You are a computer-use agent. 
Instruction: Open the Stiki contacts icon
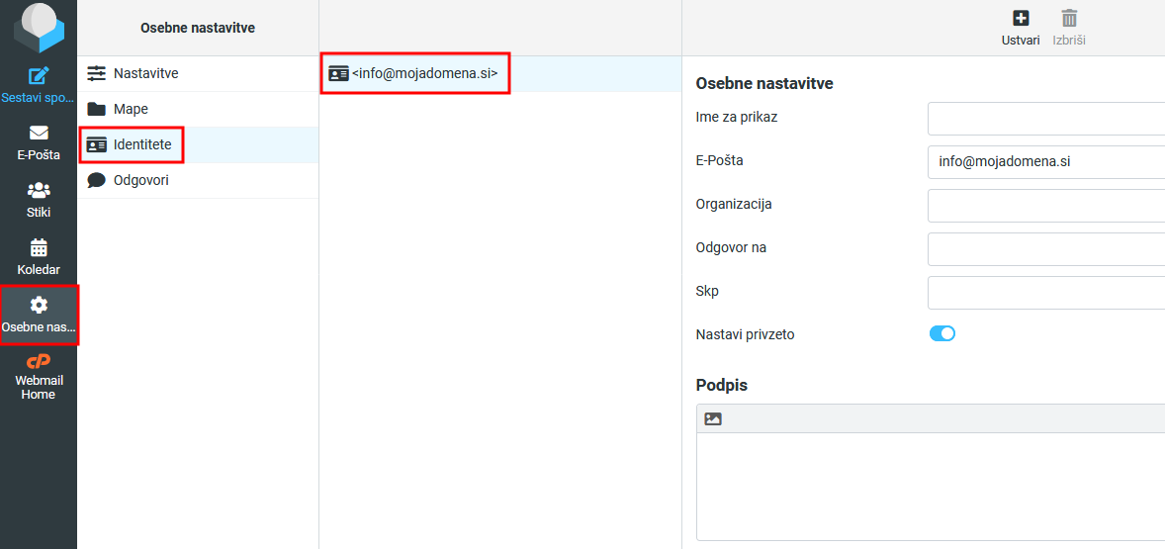coord(39,190)
